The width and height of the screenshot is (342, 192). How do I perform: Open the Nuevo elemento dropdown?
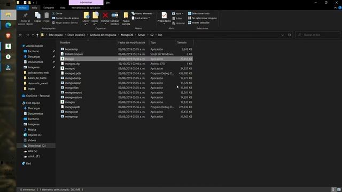coord(143,13)
